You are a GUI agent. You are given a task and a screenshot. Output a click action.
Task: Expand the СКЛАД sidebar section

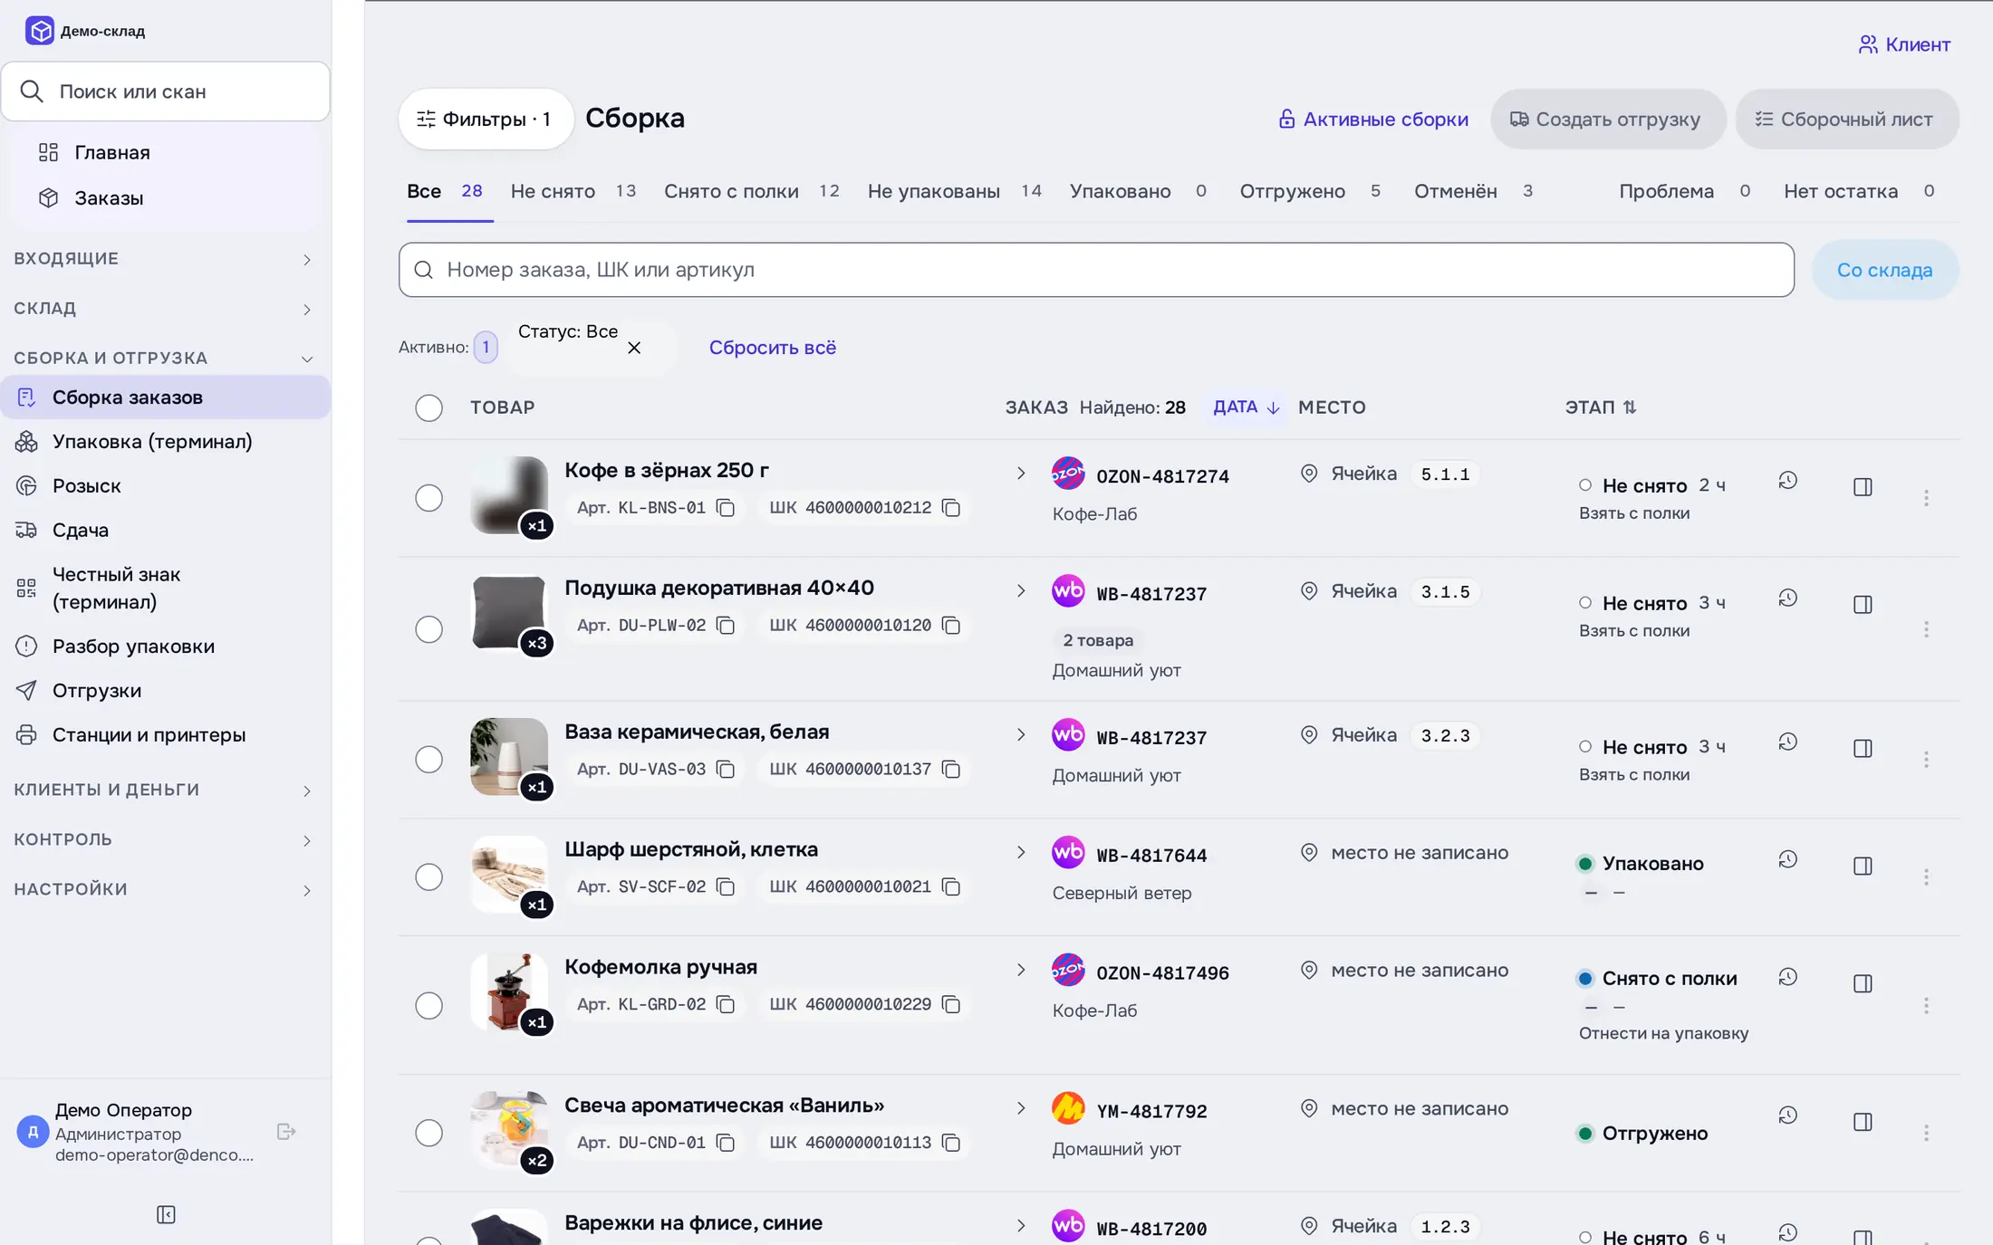coord(165,309)
